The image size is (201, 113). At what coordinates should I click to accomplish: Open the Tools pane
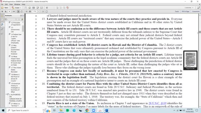177,11
